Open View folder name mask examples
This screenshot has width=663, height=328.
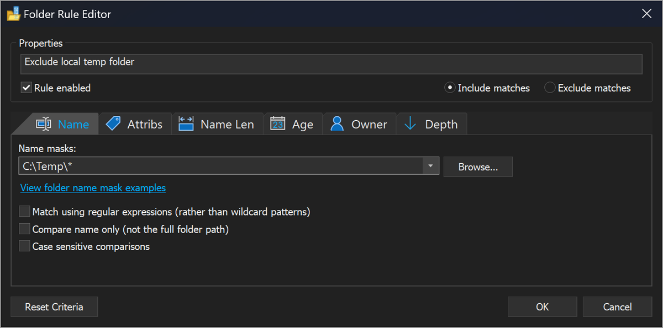point(92,188)
